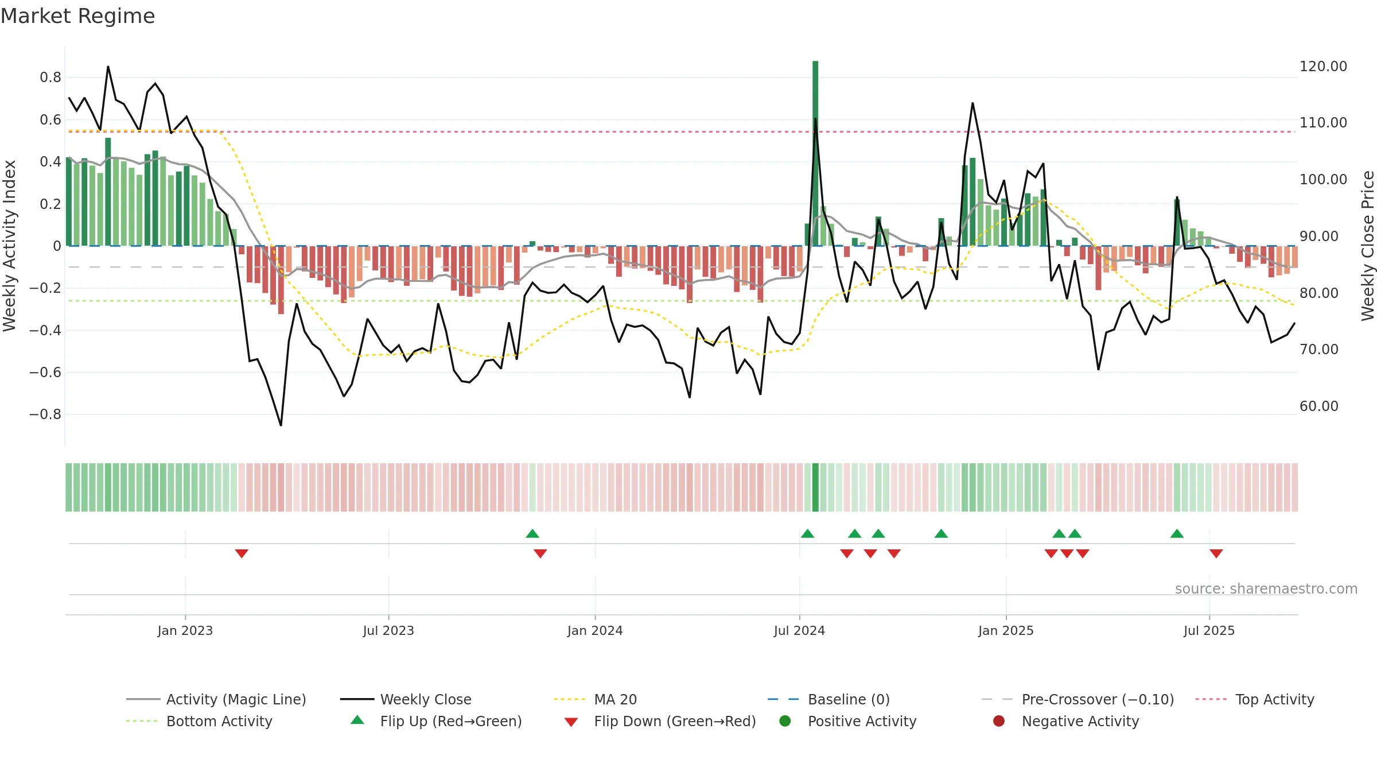Click the Negative Activity red circle icon
The height and width of the screenshot is (775, 1377).
(999, 720)
